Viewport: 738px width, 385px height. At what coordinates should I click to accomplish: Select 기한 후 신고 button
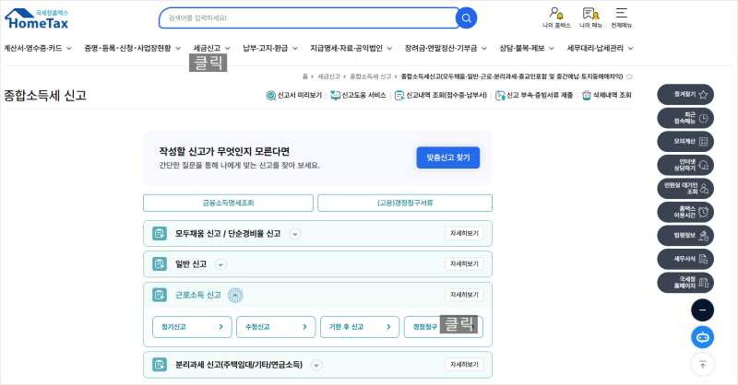click(x=360, y=327)
